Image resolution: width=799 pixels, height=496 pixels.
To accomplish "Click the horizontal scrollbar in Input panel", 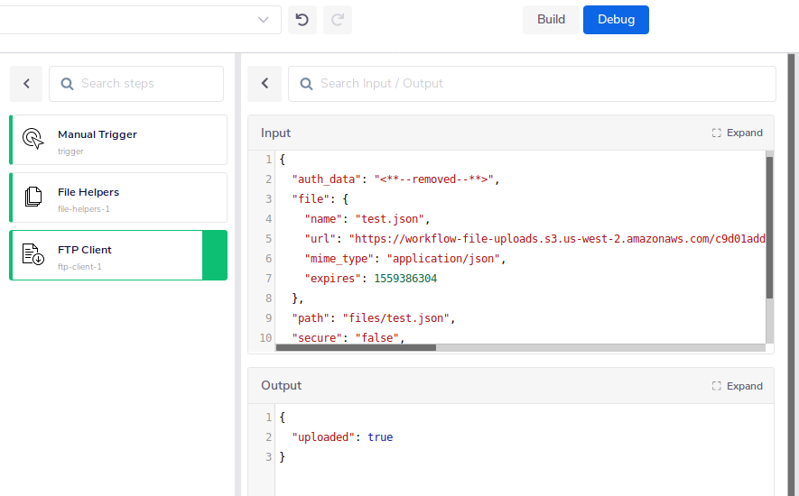I will click(356, 347).
